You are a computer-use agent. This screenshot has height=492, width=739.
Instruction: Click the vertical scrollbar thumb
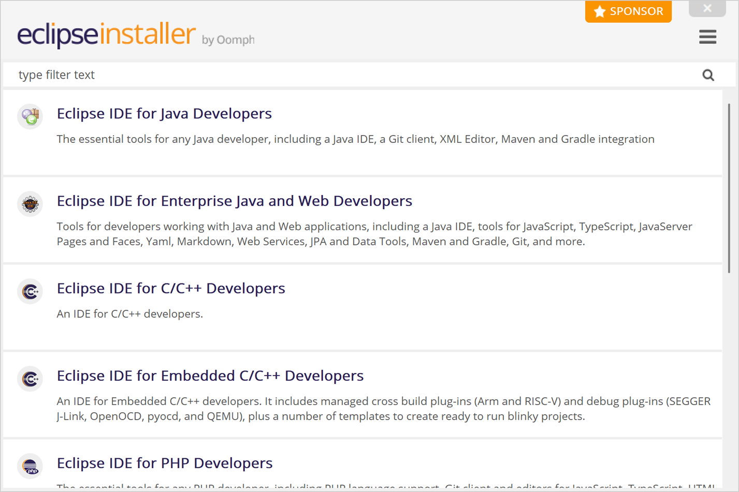(x=729, y=188)
